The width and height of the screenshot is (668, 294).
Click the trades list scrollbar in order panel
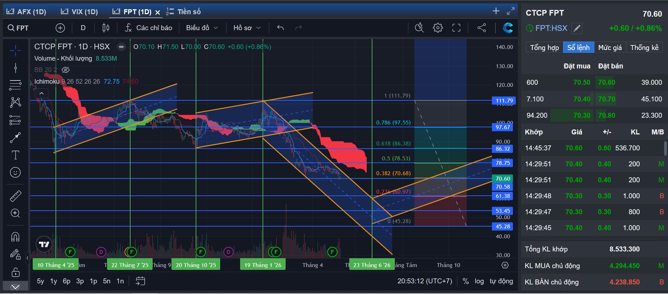(x=665, y=148)
